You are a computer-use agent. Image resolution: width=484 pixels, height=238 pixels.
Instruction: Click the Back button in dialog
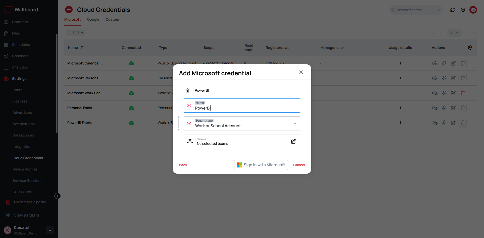[183, 165]
